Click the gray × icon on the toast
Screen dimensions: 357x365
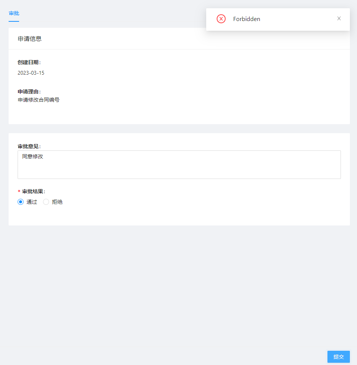[x=339, y=18]
